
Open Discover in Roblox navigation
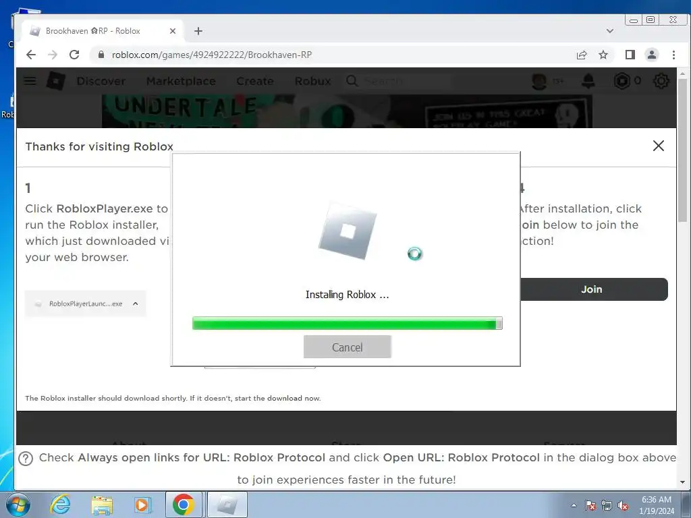pos(101,81)
